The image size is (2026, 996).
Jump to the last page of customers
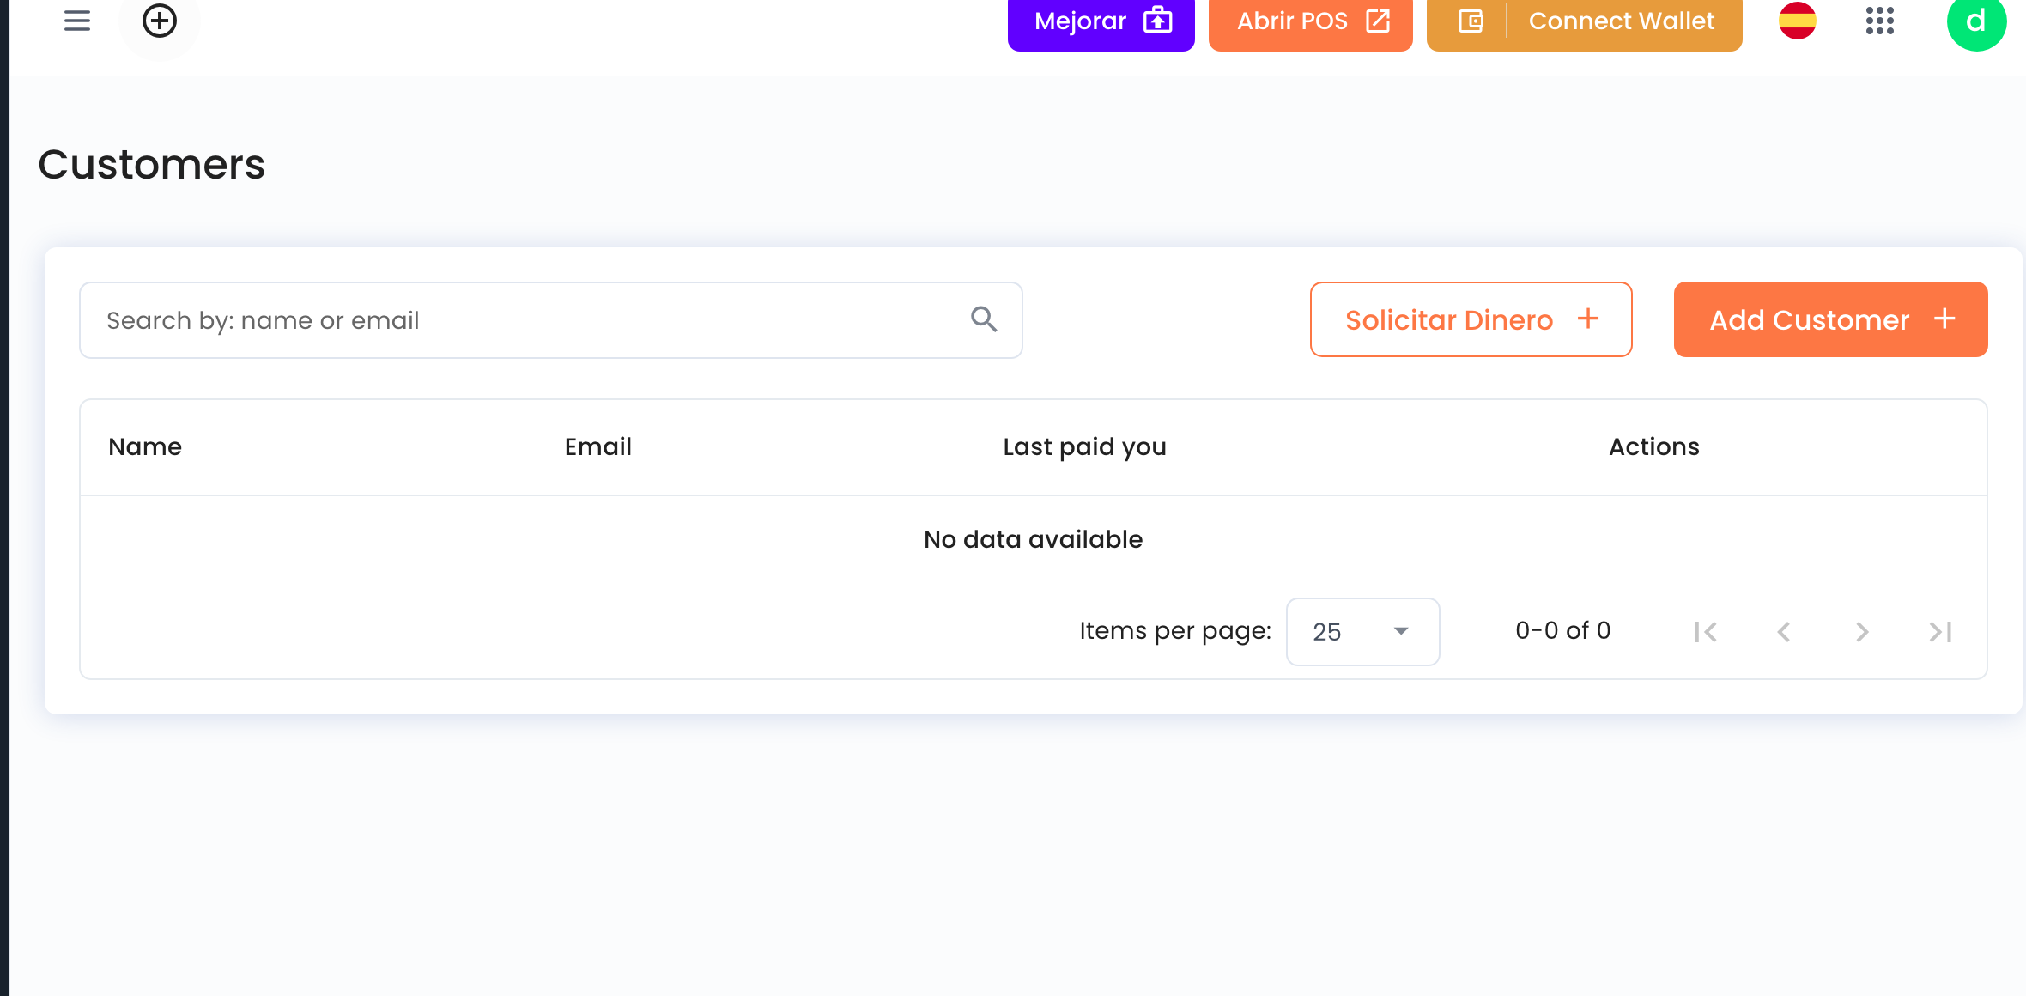click(x=1940, y=632)
